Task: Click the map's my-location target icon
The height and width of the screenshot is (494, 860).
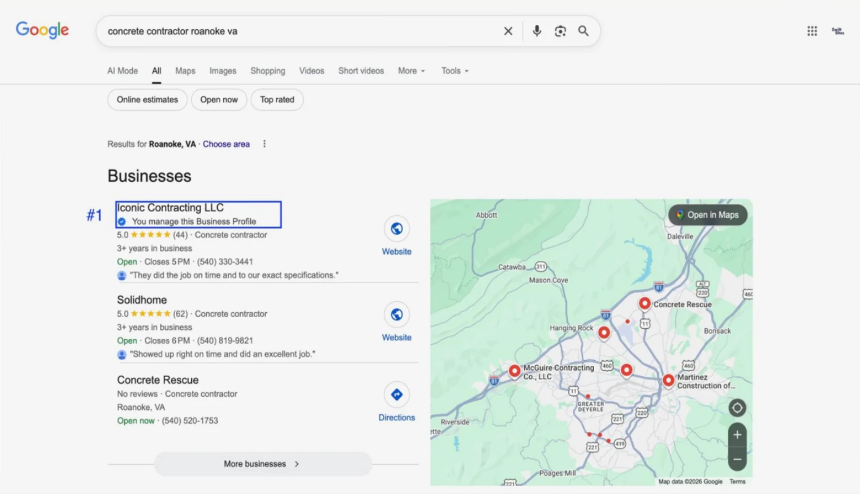Action: pos(737,408)
